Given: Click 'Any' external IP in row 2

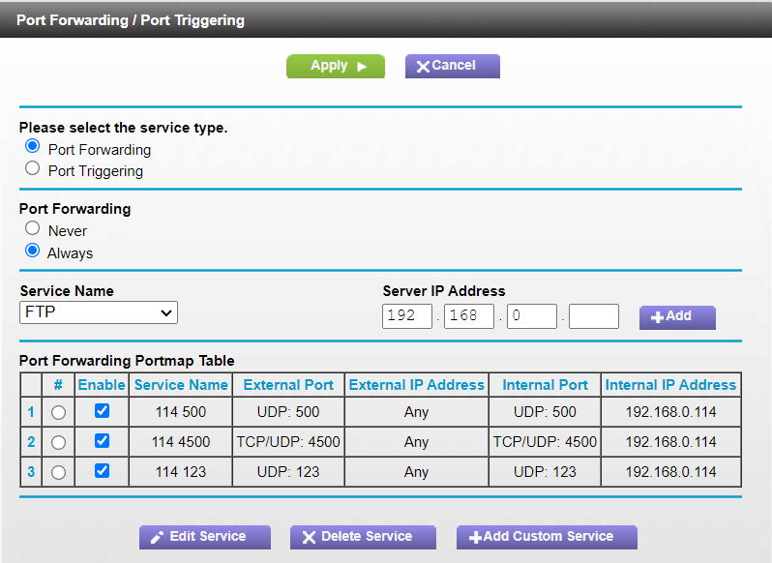Looking at the screenshot, I should 417,442.
